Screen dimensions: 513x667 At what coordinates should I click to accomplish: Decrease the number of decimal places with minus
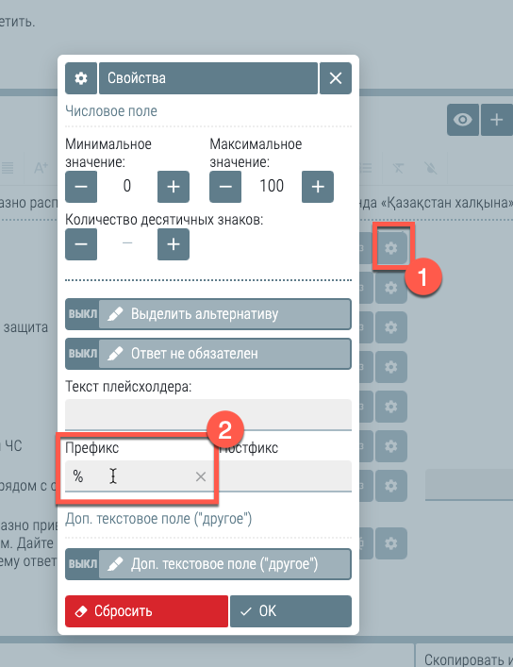pyautogui.click(x=81, y=244)
